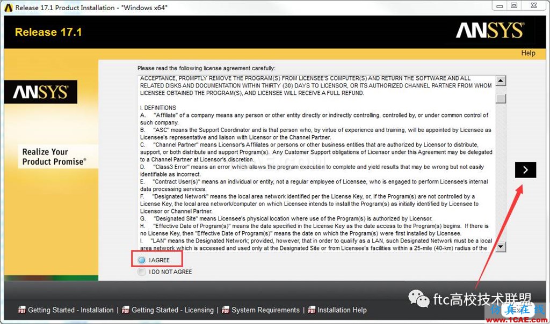Image resolution: width=550 pixels, height=324 pixels.
Task: Click the license scrollbar up arrow
Action: tap(501, 81)
